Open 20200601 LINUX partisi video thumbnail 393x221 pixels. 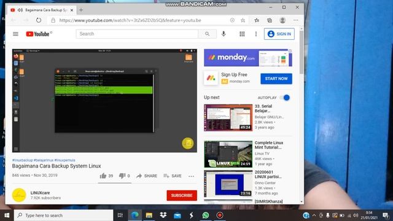(228, 184)
